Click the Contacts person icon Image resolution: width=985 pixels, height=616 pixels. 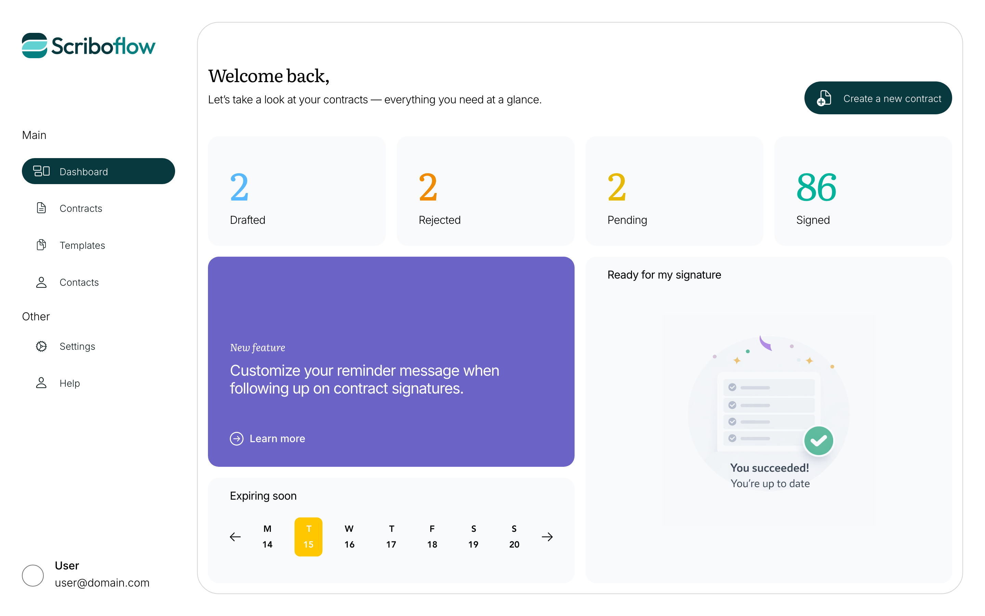pos(41,282)
